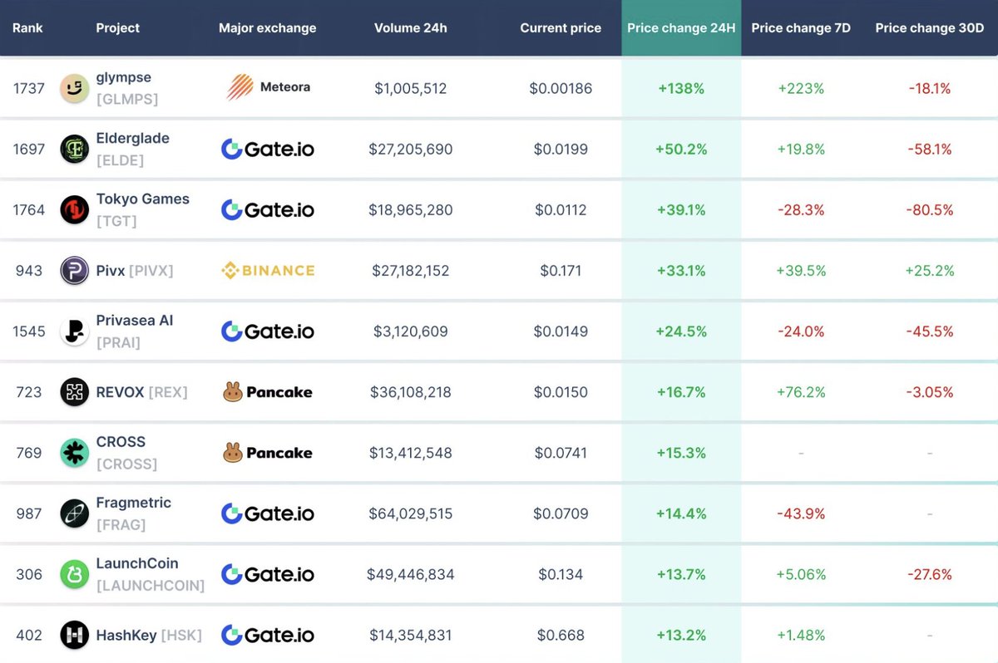Click the $27,205,690 volume value

coord(411,149)
